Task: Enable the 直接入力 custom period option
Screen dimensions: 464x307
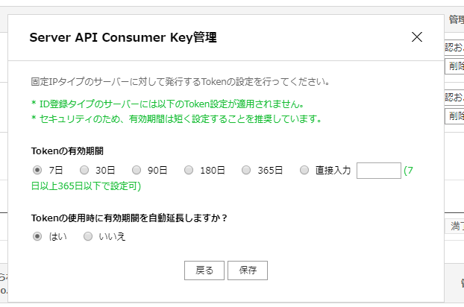Action: point(304,170)
